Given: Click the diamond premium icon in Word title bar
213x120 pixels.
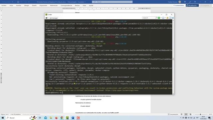Looking at the screenshot, I should (x=185, y=2).
